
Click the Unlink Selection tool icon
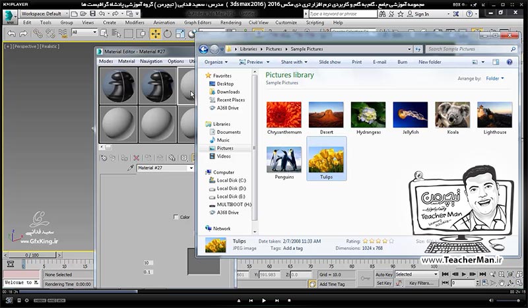[50, 34]
